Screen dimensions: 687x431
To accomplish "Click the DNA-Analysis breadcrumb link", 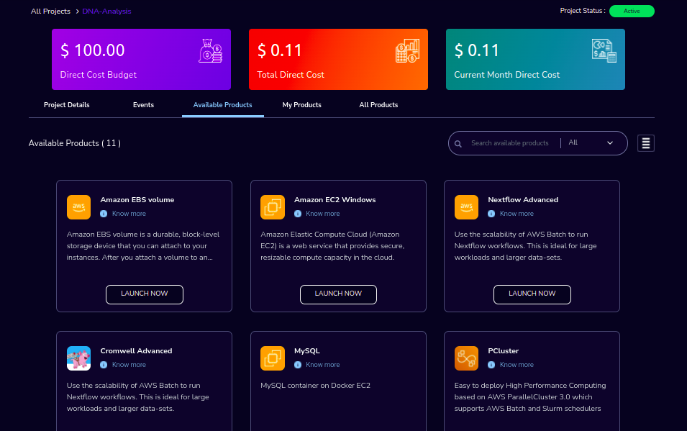I will [x=106, y=12].
